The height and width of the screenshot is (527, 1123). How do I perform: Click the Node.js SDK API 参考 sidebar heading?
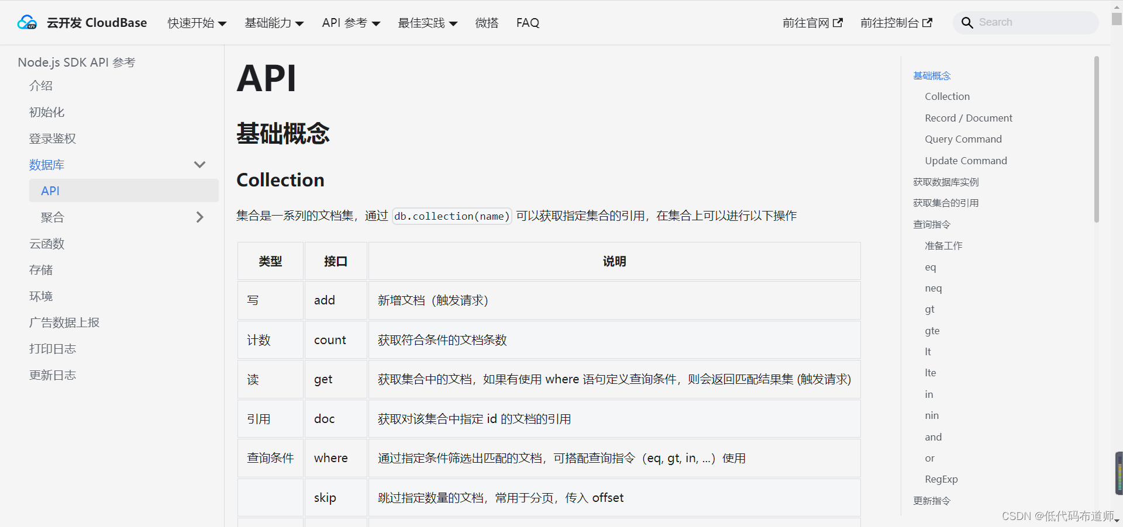(77, 63)
